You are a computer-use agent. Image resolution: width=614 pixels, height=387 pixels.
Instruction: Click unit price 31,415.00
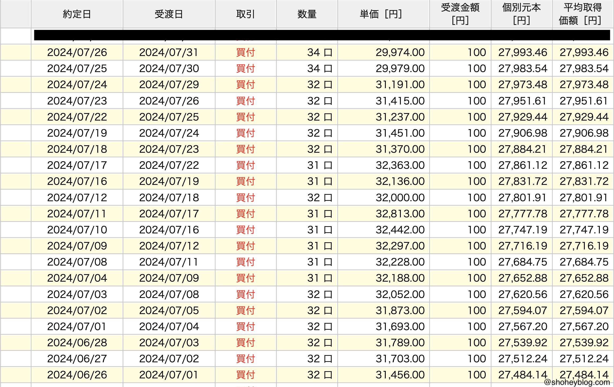coord(400,101)
